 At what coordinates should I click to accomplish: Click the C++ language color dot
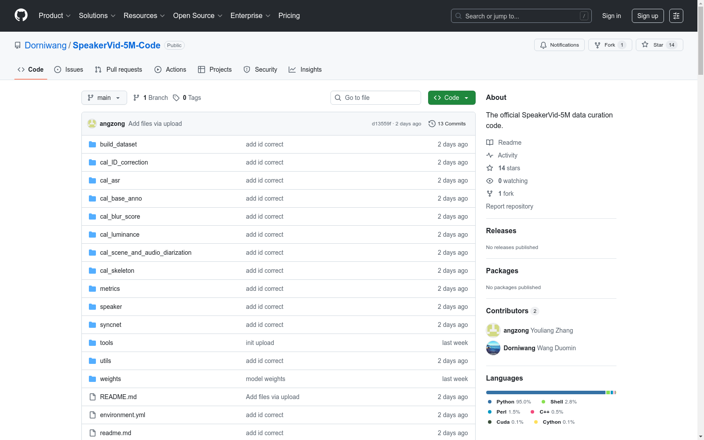tap(532, 412)
